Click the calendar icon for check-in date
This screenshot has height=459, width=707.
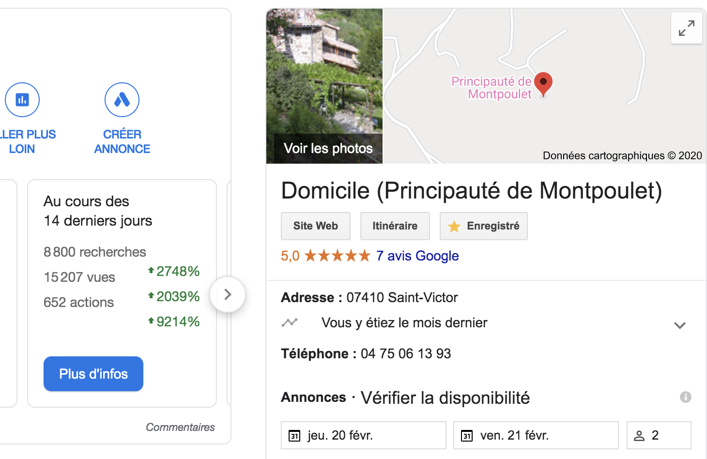pyautogui.click(x=294, y=436)
